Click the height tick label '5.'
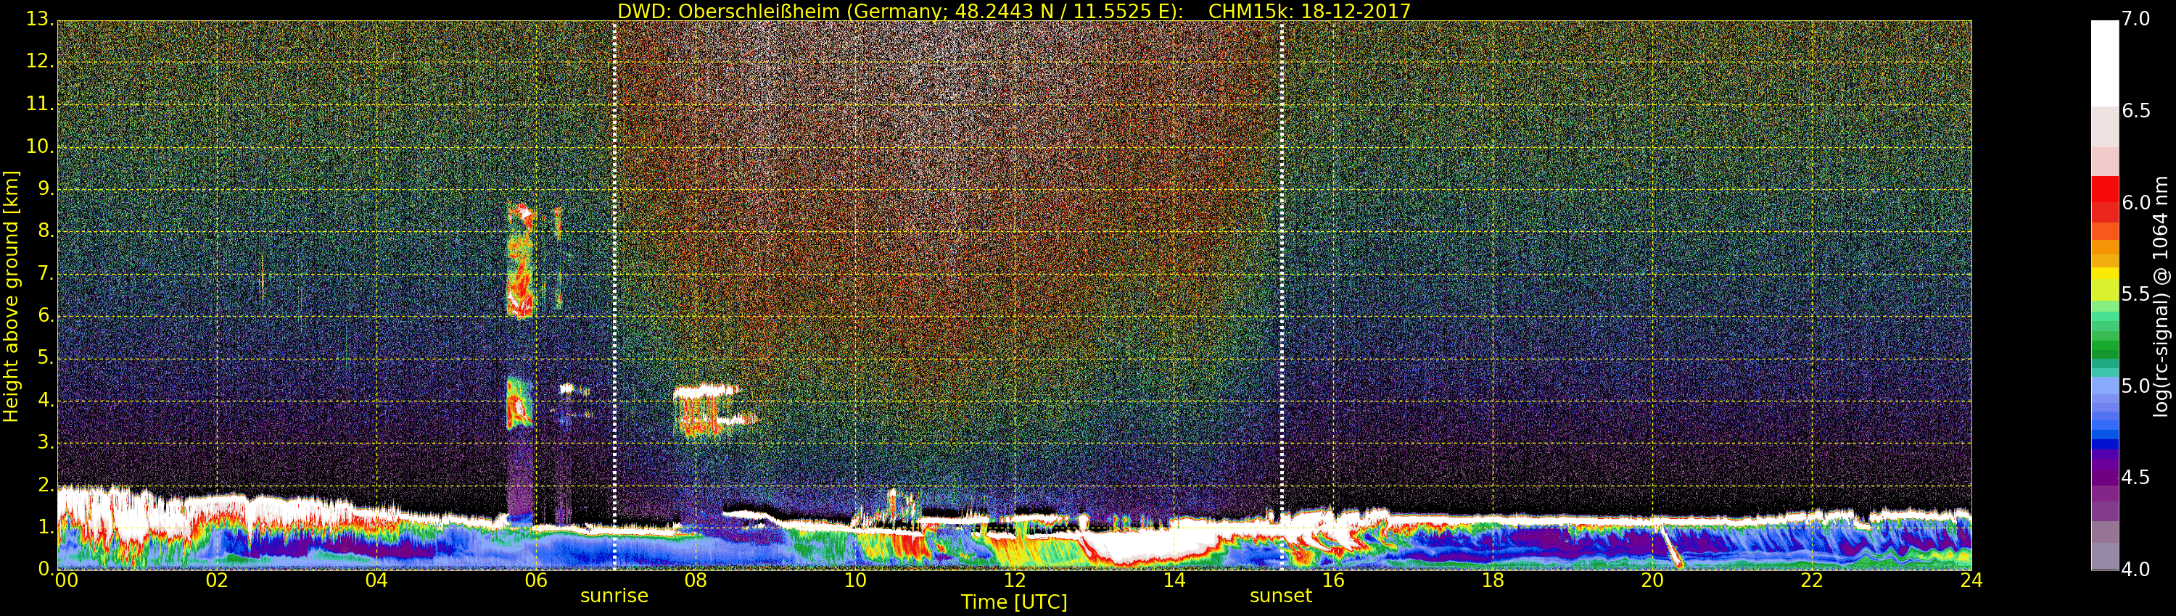 (x=46, y=358)
